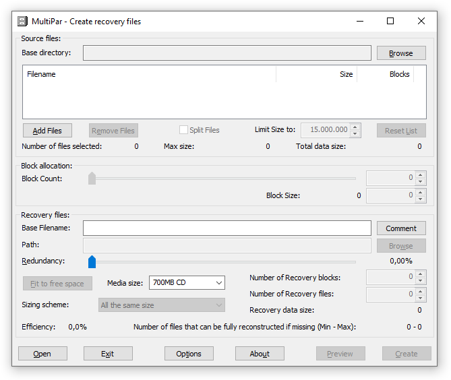Click the Redundancy 0,00% value

401,261
